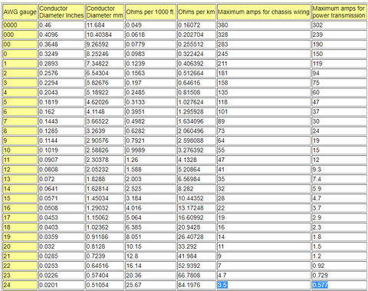
Task: Click the 0.46 inches diameter cell
Action: (x=61, y=25)
